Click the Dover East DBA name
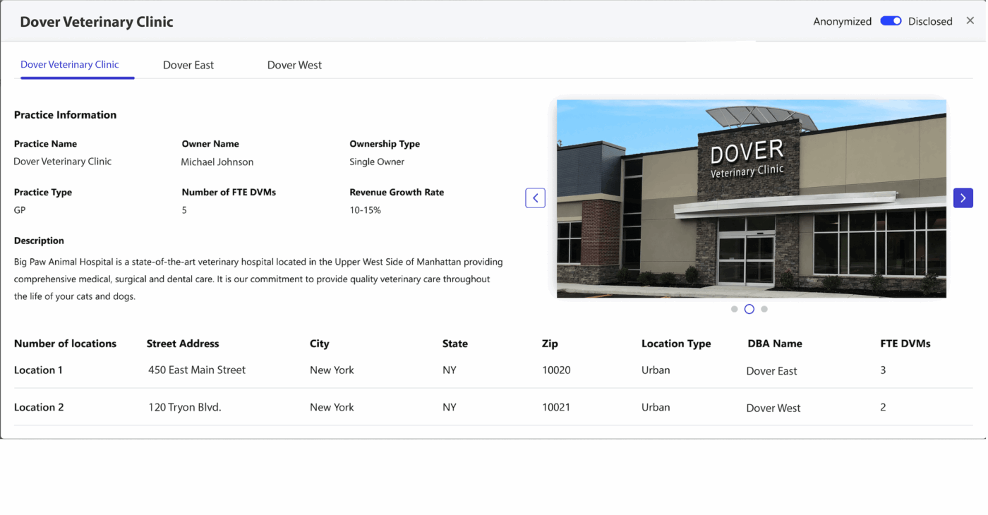 click(771, 371)
